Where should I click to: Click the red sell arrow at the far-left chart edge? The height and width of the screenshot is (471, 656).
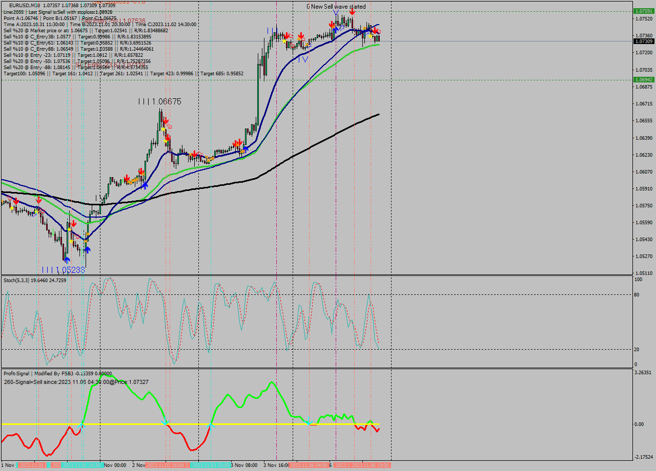click(x=15, y=200)
